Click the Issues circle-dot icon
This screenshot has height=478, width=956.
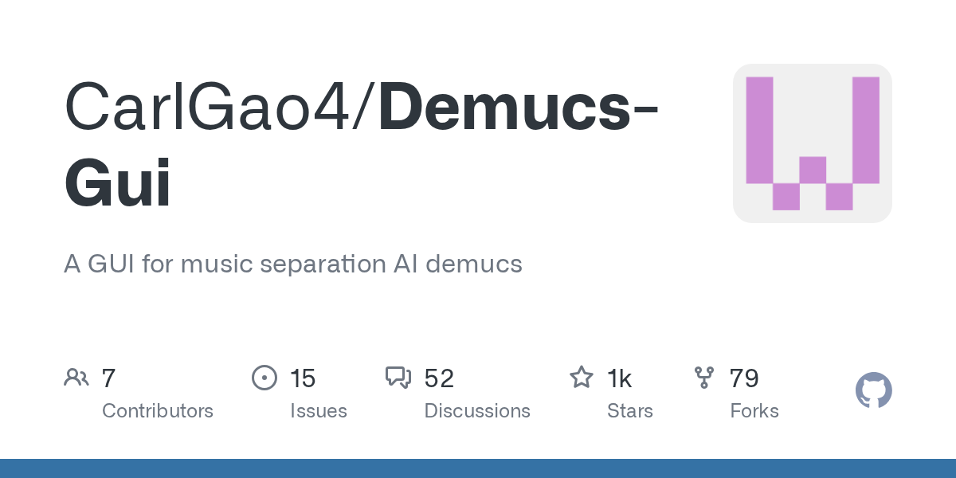(264, 378)
